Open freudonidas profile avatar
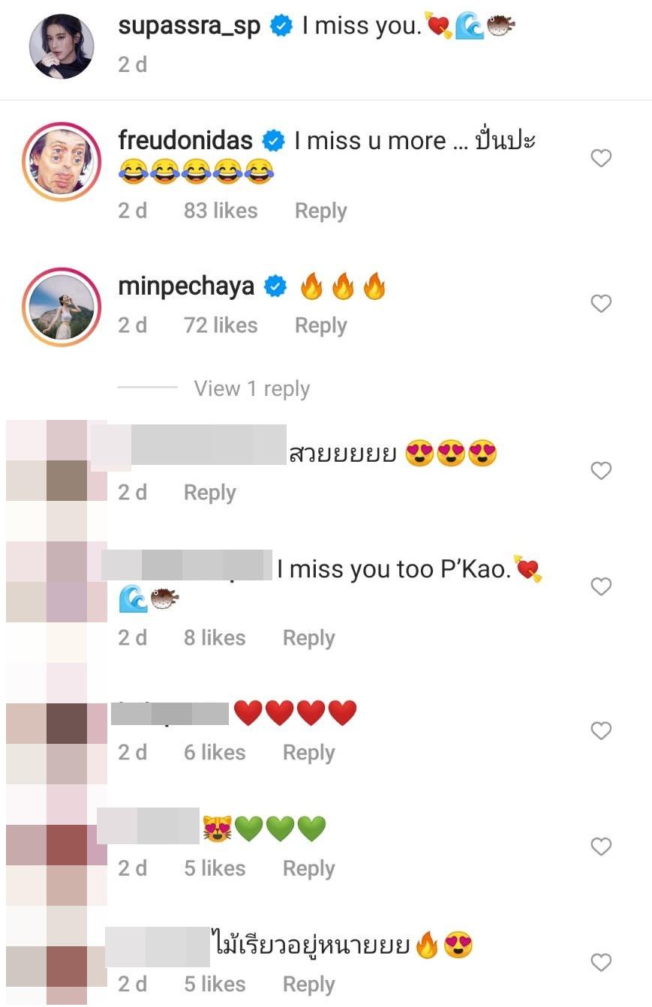This screenshot has height=1007, width=652. [x=62, y=161]
